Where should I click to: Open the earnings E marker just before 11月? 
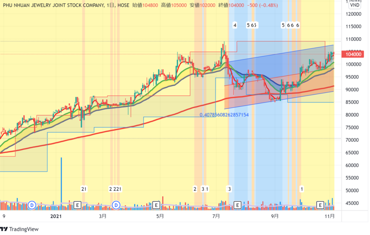(320, 205)
